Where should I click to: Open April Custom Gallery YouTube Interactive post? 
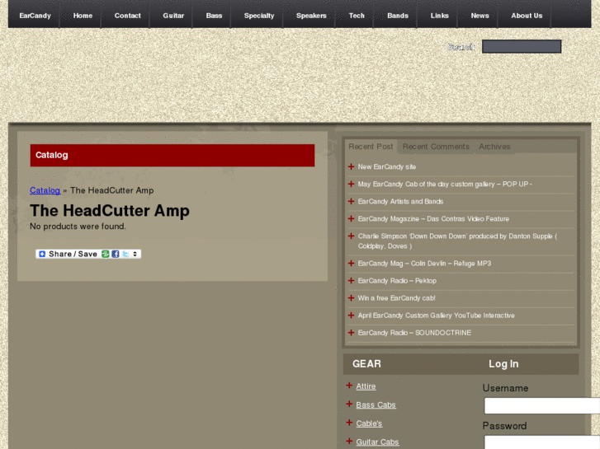click(436, 316)
